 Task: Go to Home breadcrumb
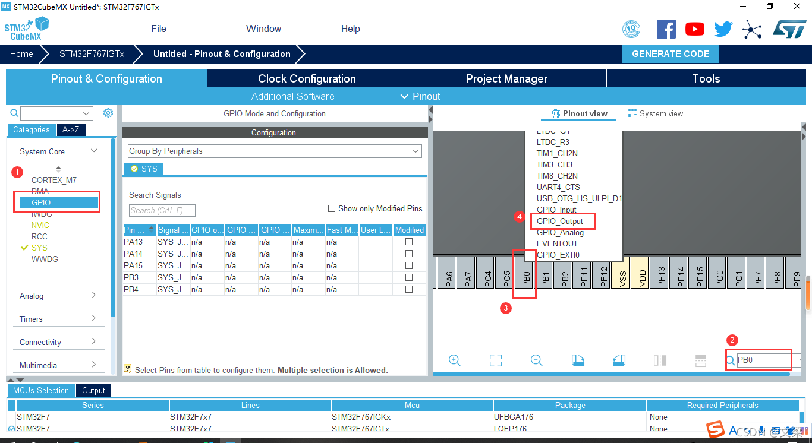[21, 53]
